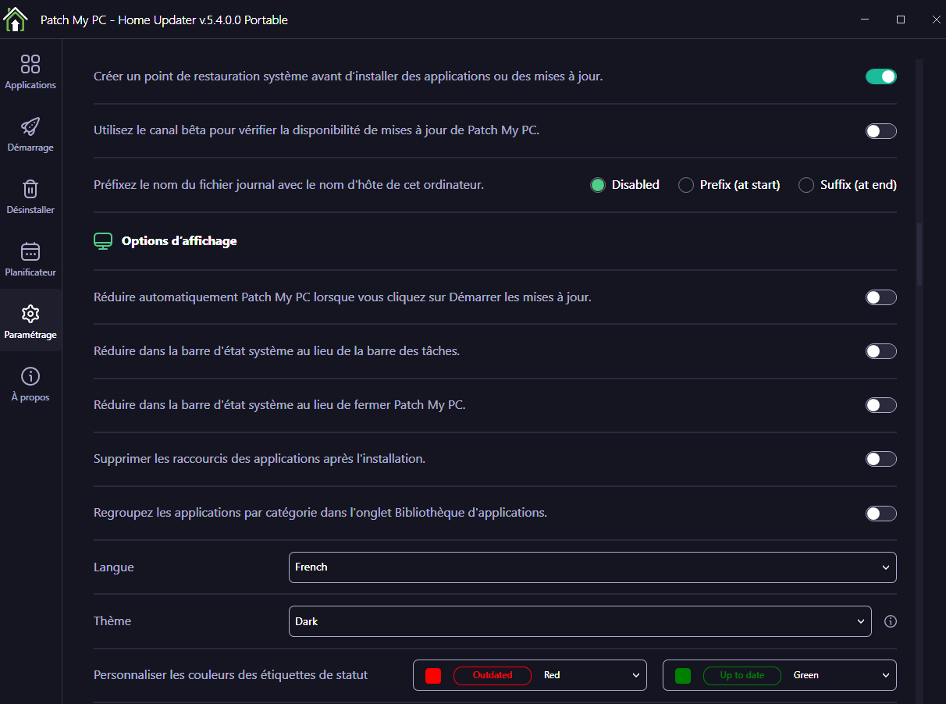Viewport: 946px width, 704px height.
Task: Open the Démarrage rocket icon
Action: tap(30, 126)
